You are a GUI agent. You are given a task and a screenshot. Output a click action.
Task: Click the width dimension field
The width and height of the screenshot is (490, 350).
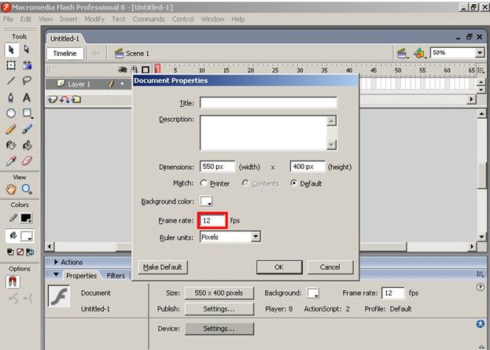point(217,167)
